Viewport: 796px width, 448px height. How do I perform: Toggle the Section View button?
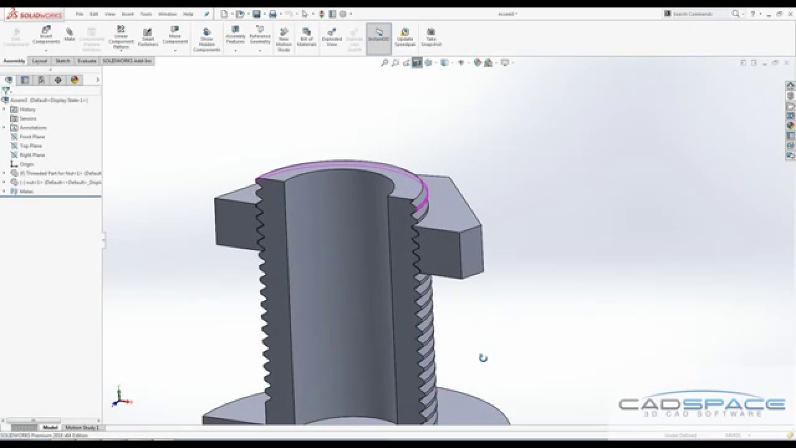coord(417,62)
